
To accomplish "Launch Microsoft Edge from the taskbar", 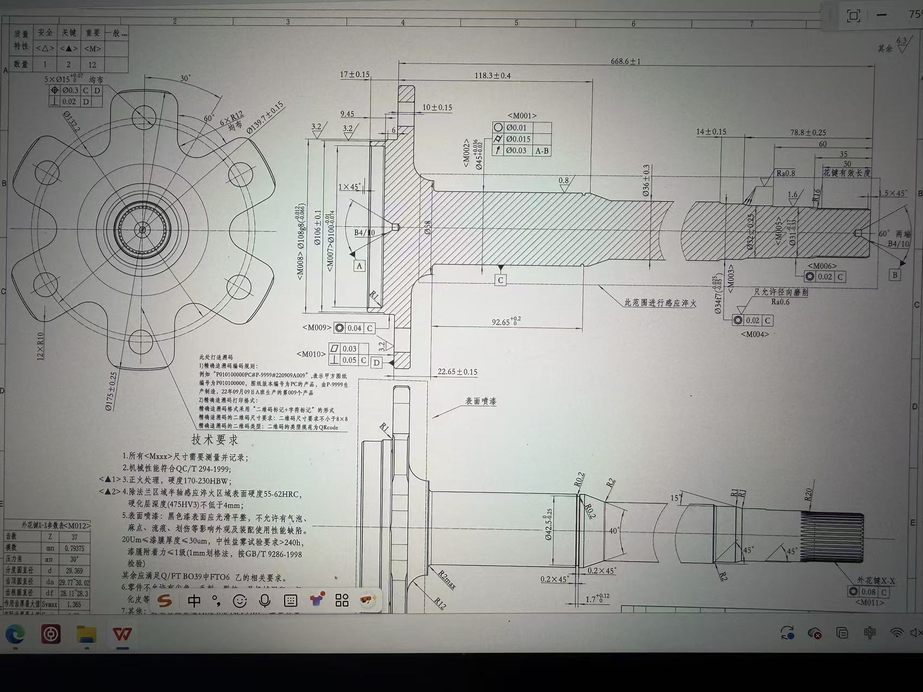I will [x=15, y=634].
